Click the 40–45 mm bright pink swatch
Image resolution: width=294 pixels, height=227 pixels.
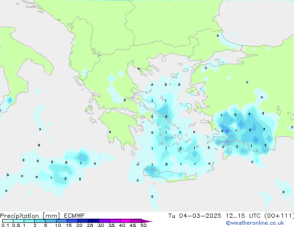coord(126,221)
